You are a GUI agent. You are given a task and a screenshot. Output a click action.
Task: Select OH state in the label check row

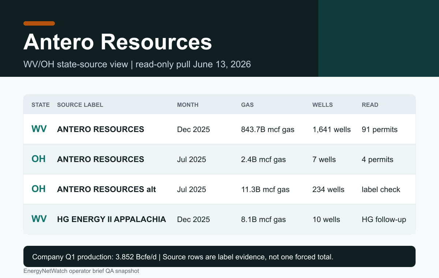[x=38, y=189]
